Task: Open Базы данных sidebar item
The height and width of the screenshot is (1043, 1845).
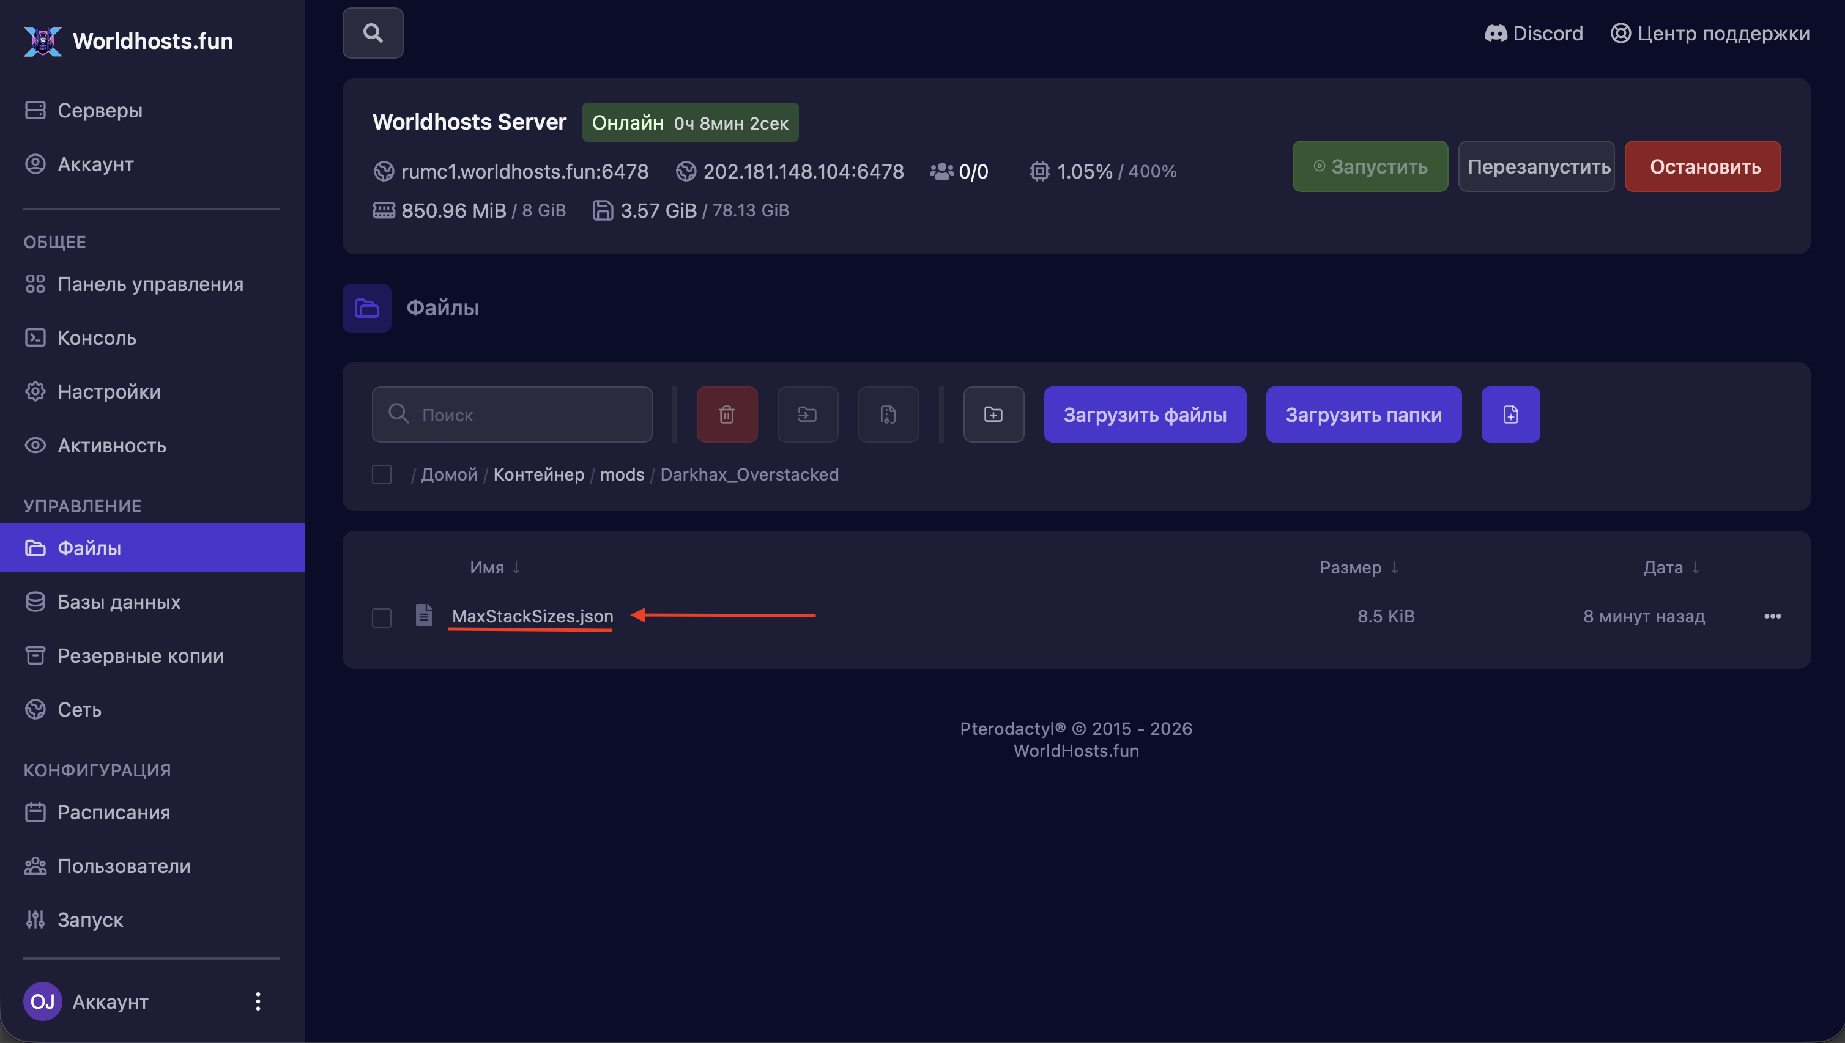Action: (119, 602)
